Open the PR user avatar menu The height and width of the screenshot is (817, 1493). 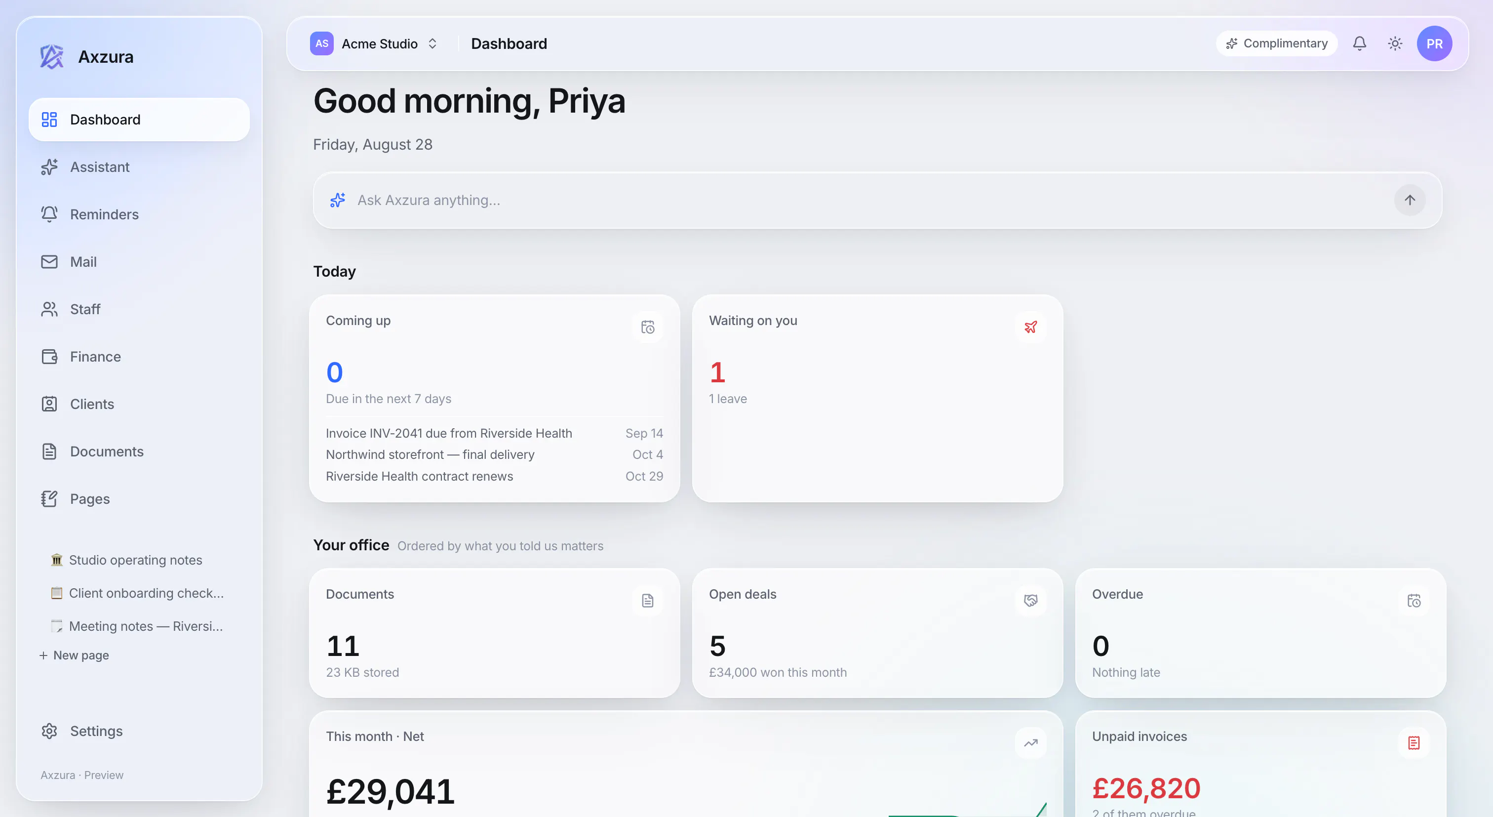[x=1434, y=43]
